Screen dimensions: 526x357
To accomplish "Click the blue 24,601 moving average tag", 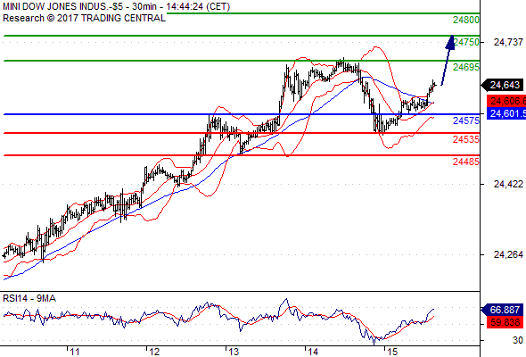I will [506, 113].
